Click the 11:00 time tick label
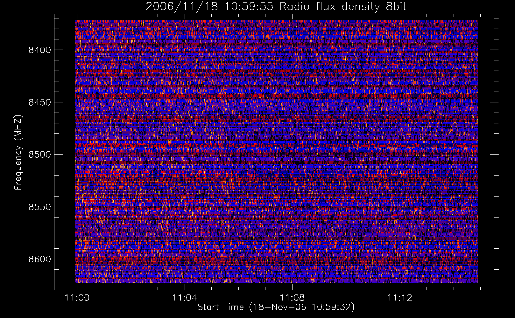Screen dimensions: 515x318 tap(77, 298)
